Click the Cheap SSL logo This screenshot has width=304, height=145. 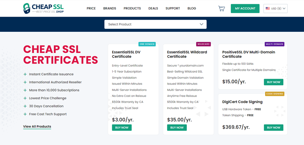point(43,8)
